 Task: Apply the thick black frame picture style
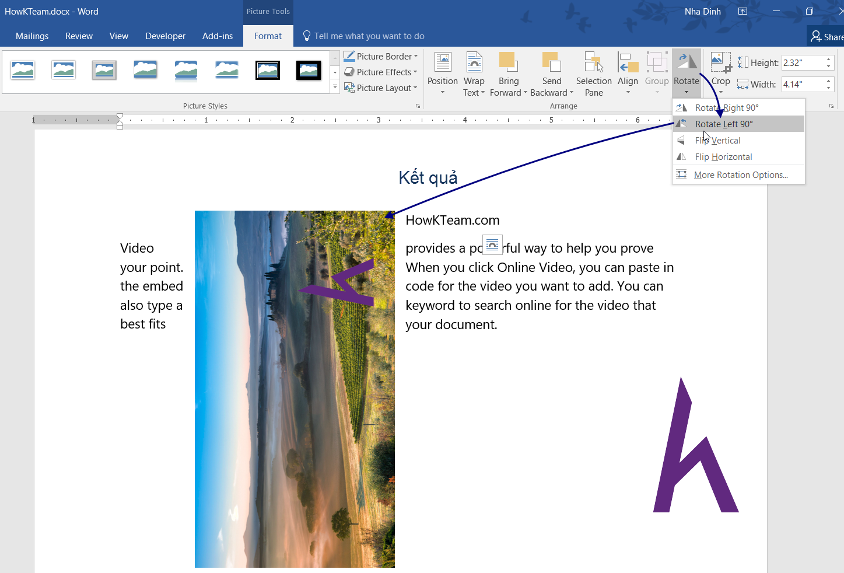coord(309,70)
